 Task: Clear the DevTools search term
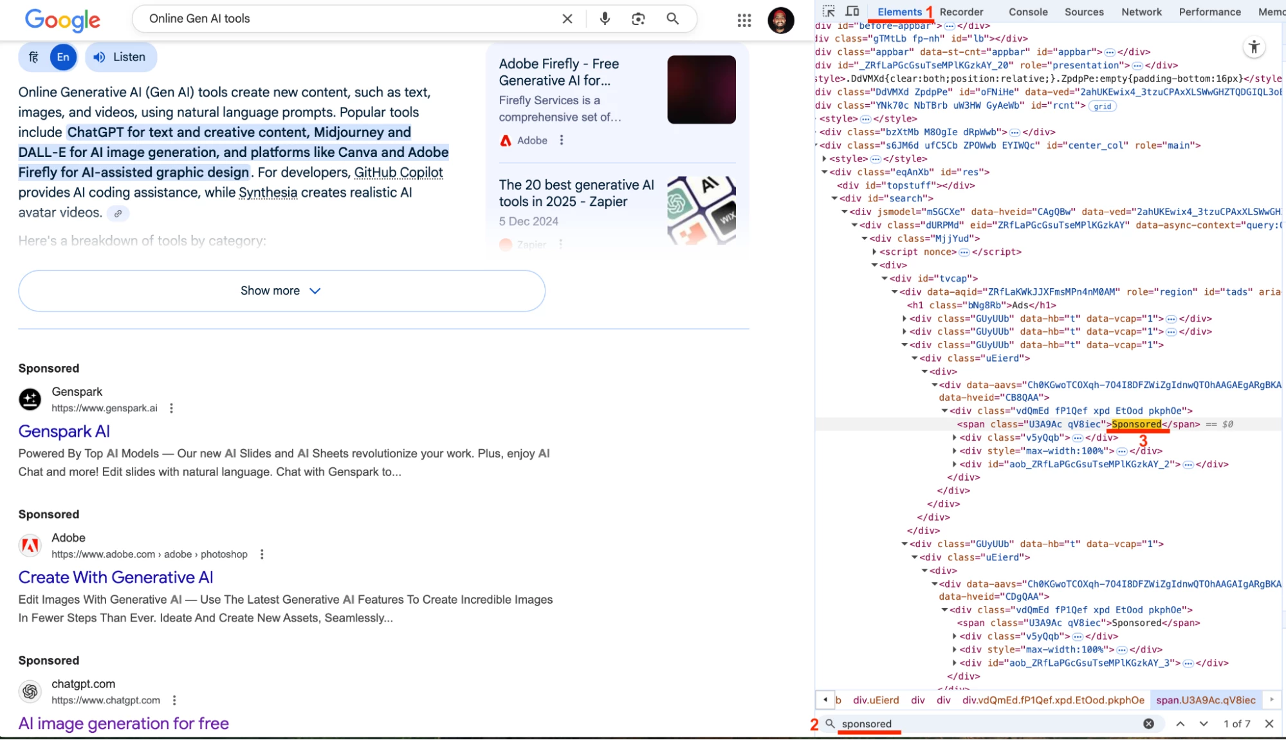(x=1148, y=724)
